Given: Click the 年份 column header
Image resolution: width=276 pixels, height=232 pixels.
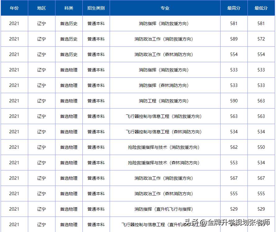Looking at the screenshot, I should [x=14, y=8].
